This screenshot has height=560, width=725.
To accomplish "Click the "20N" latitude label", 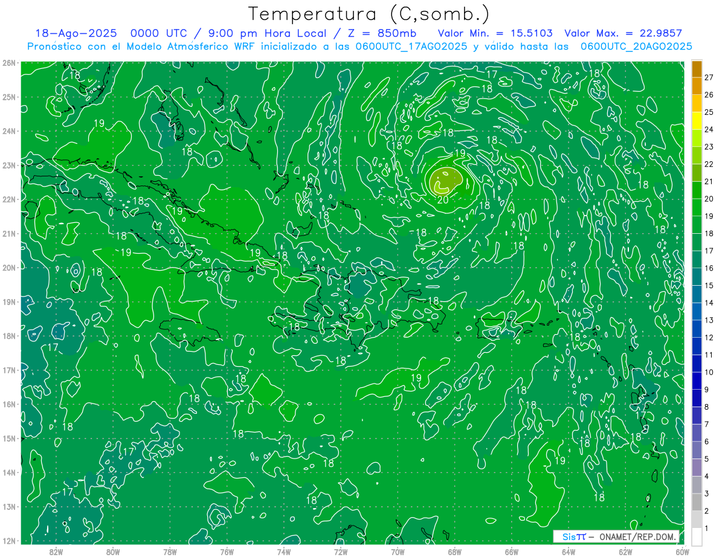I will (x=8, y=268).
